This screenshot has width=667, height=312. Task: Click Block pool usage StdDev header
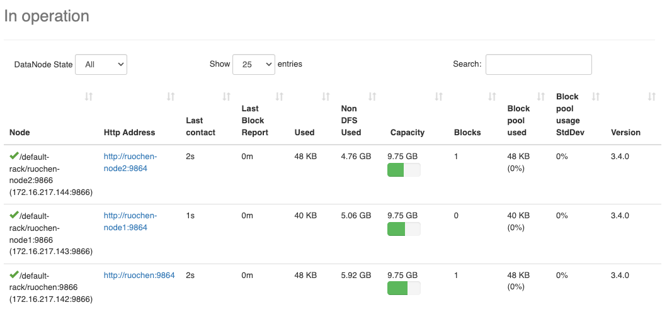[x=570, y=114]
